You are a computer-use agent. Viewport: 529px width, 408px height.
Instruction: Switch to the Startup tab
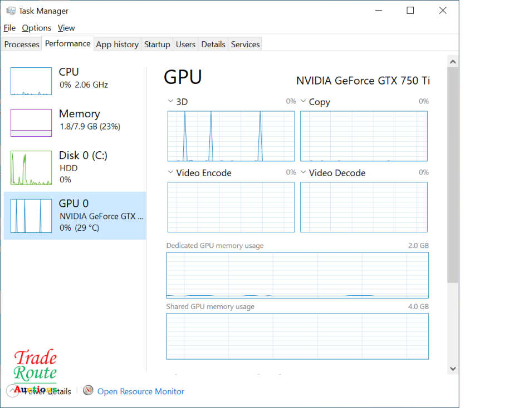[x=157, y=44]
